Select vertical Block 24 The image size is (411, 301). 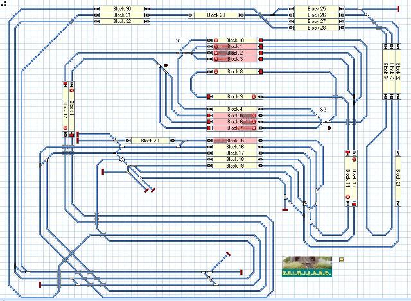[x=385, y=71]
